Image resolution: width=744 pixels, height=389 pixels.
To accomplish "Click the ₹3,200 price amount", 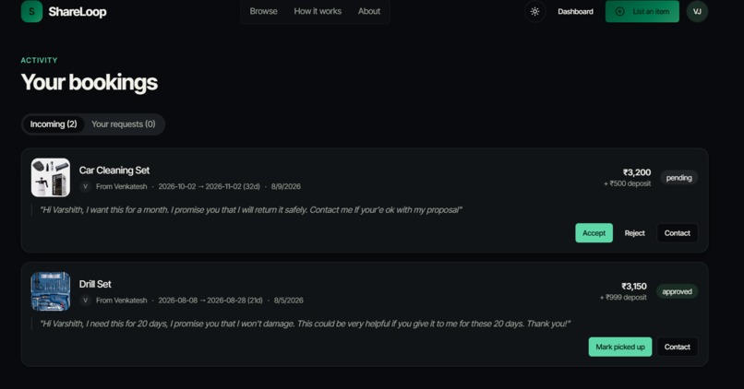I will tap(637, 172).
